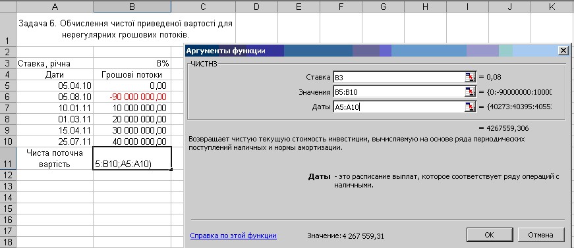Focus the Ставка input field containing B3
The image size is (574, 248).
click(x=399, y=77)
